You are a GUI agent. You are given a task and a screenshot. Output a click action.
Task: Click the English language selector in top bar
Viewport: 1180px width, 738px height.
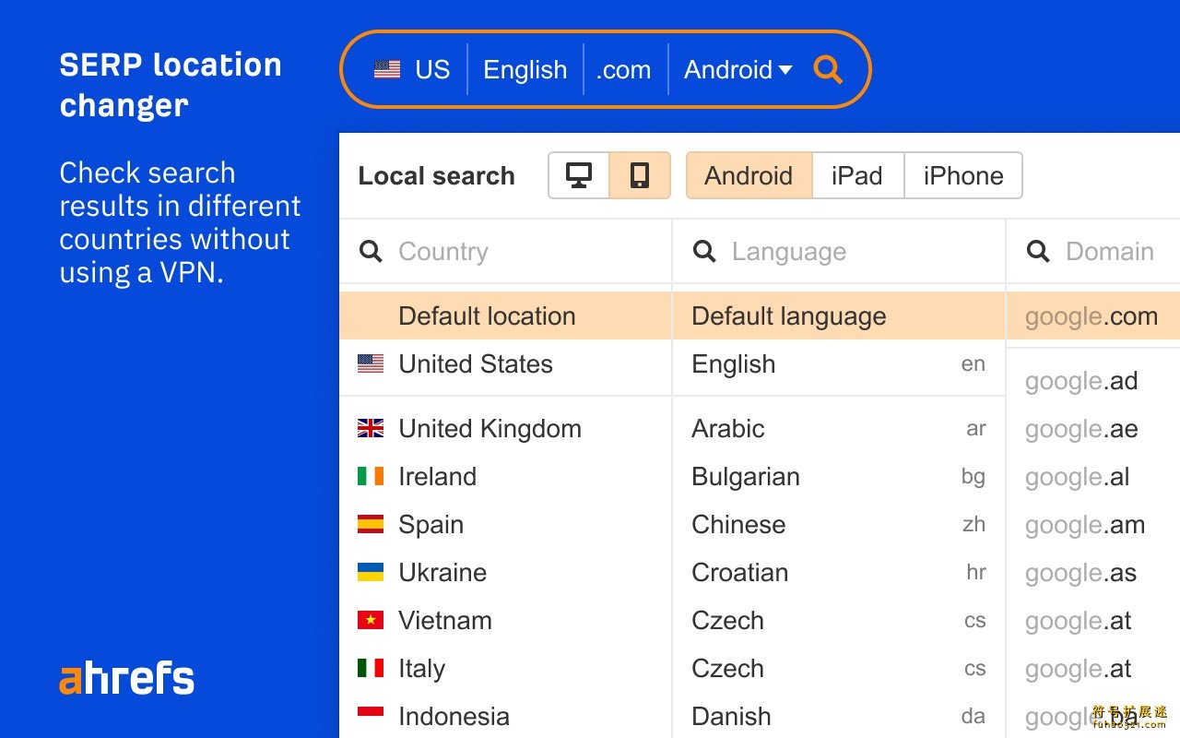pos(525,69)
